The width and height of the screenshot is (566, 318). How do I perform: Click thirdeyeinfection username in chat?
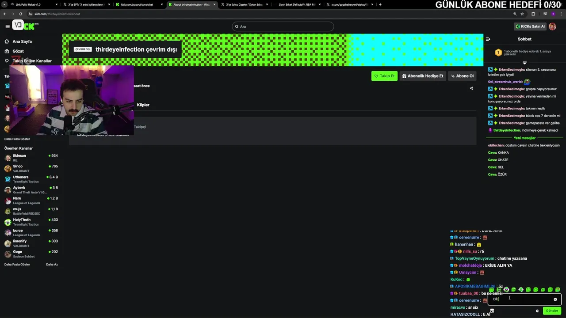coord(507,130)
